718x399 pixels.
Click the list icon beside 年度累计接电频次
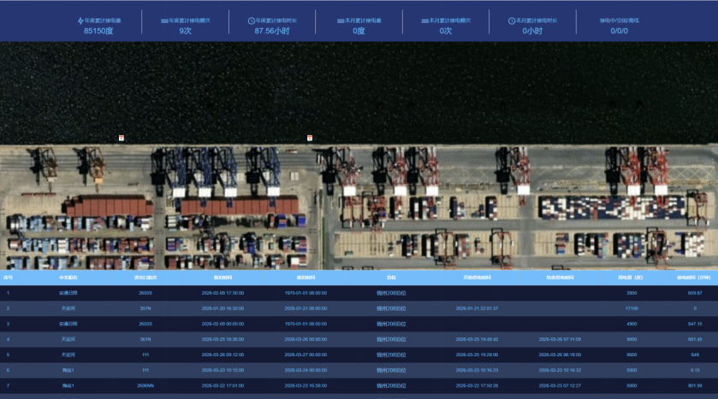[x=164, y=20]
